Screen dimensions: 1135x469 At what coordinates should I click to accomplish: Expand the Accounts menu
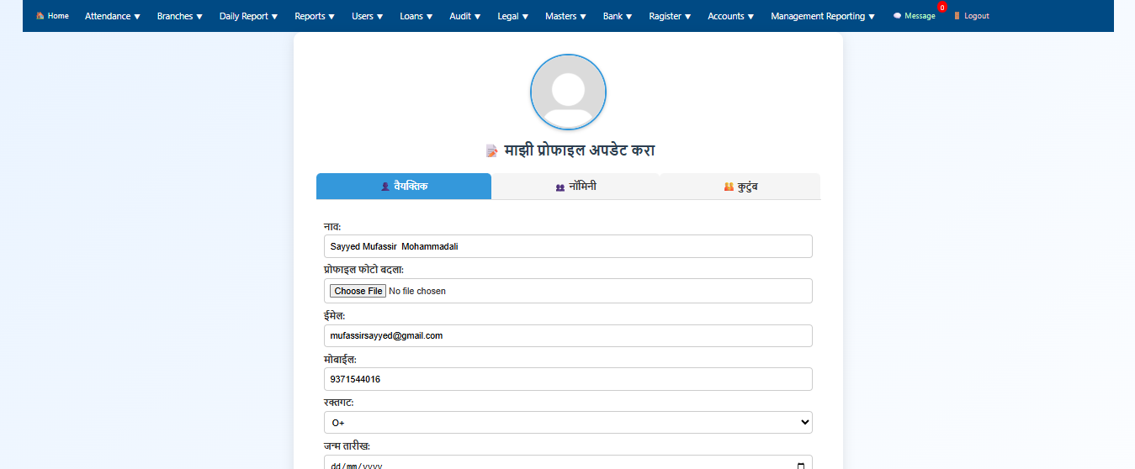pos(730,16)
